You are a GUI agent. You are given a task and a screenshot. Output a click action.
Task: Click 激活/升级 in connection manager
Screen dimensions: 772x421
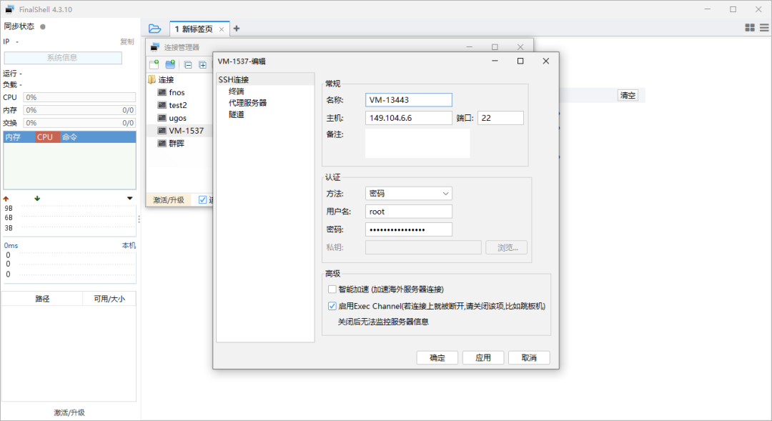pyautogui.click(x=169, y=200)
